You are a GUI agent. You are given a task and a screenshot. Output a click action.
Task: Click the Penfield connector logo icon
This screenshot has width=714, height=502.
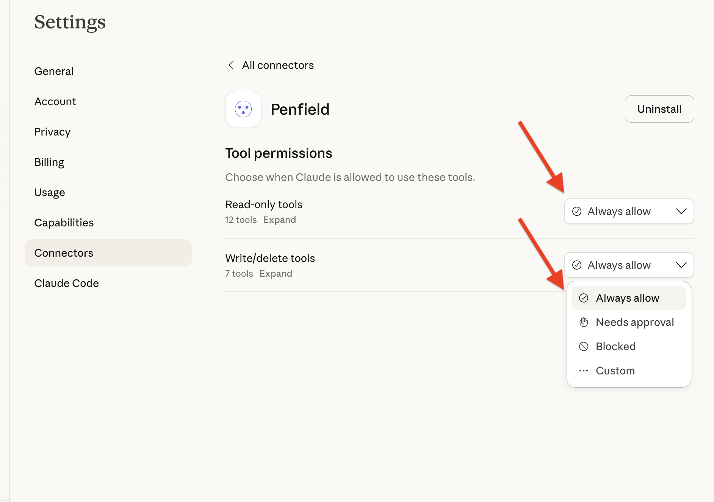pos(243,109)
